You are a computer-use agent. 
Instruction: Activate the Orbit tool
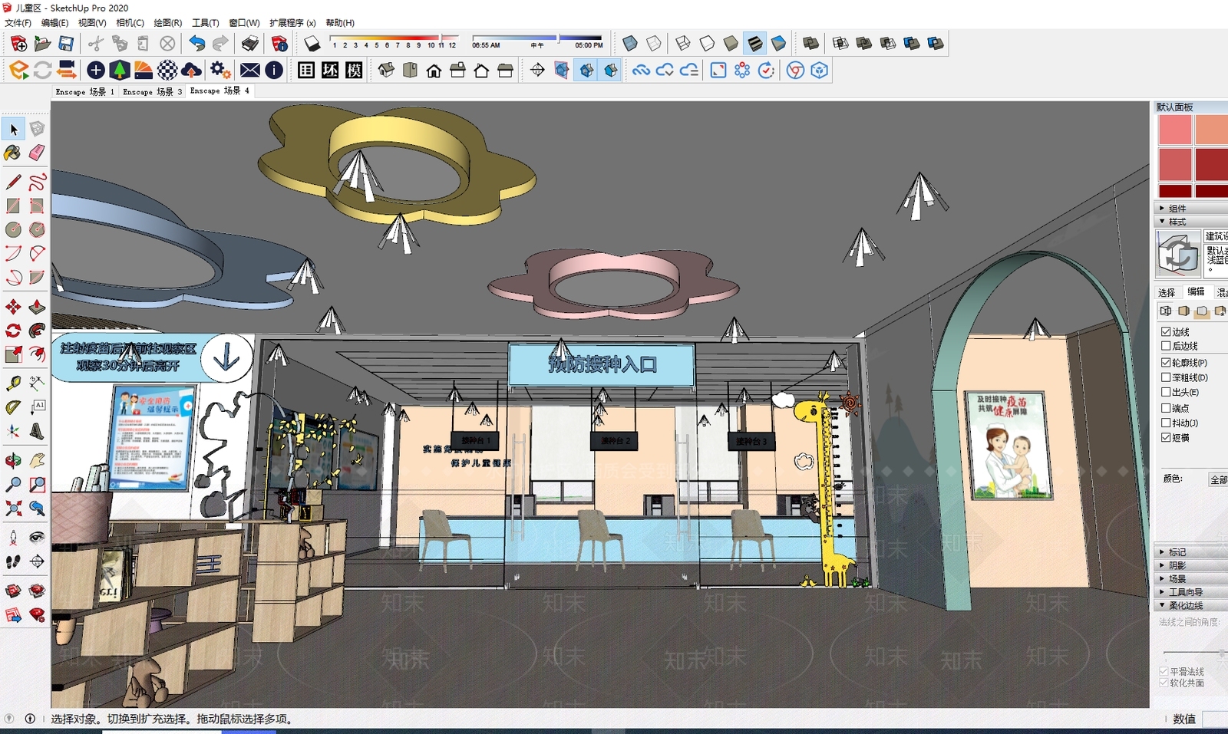click(x=13, y=461)
